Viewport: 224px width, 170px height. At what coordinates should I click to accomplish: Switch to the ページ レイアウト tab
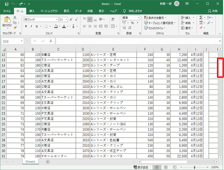[x=49, y=11]
